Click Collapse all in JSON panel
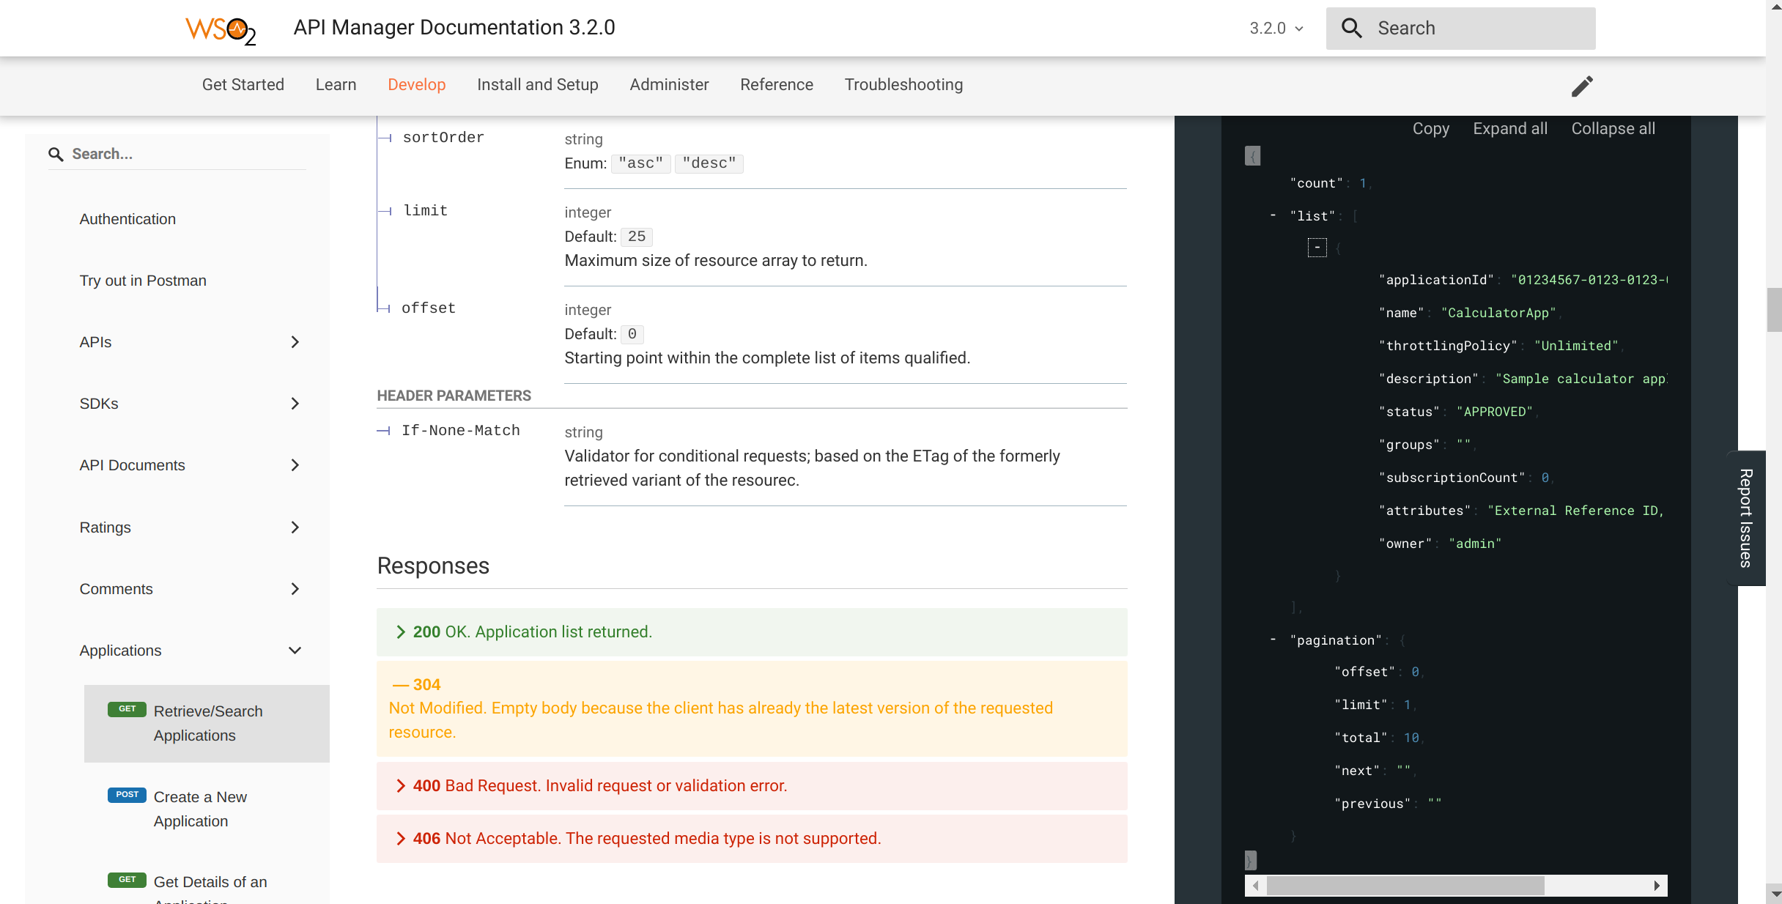Image resolution: width=1782 pixels, height=904 pixels. (1613, 129)
